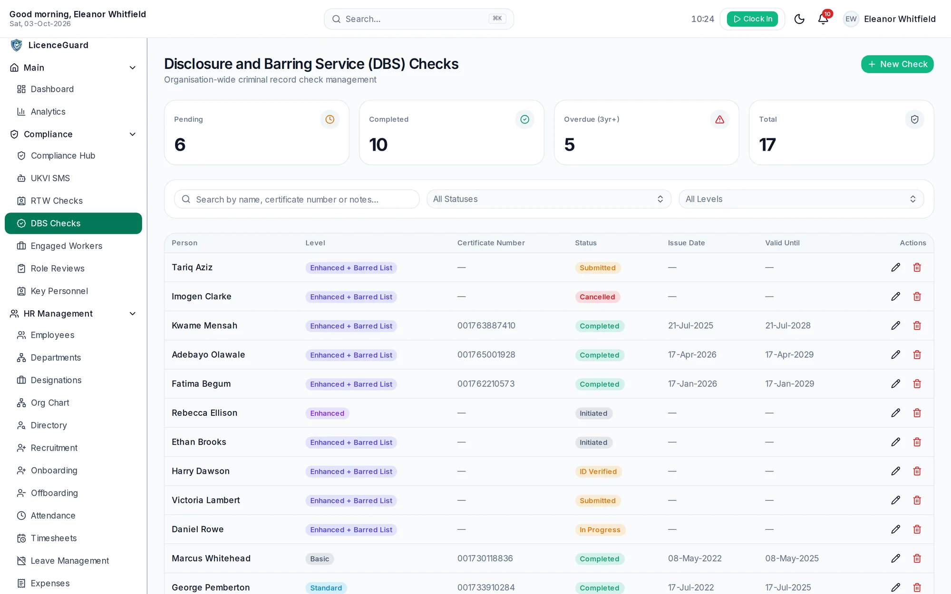951x594 pixels.
Task: Open UKVI SMS page
Action: (73, 178)
